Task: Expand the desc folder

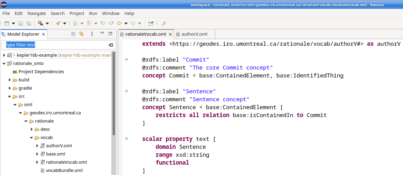Action: click(31, 129)
